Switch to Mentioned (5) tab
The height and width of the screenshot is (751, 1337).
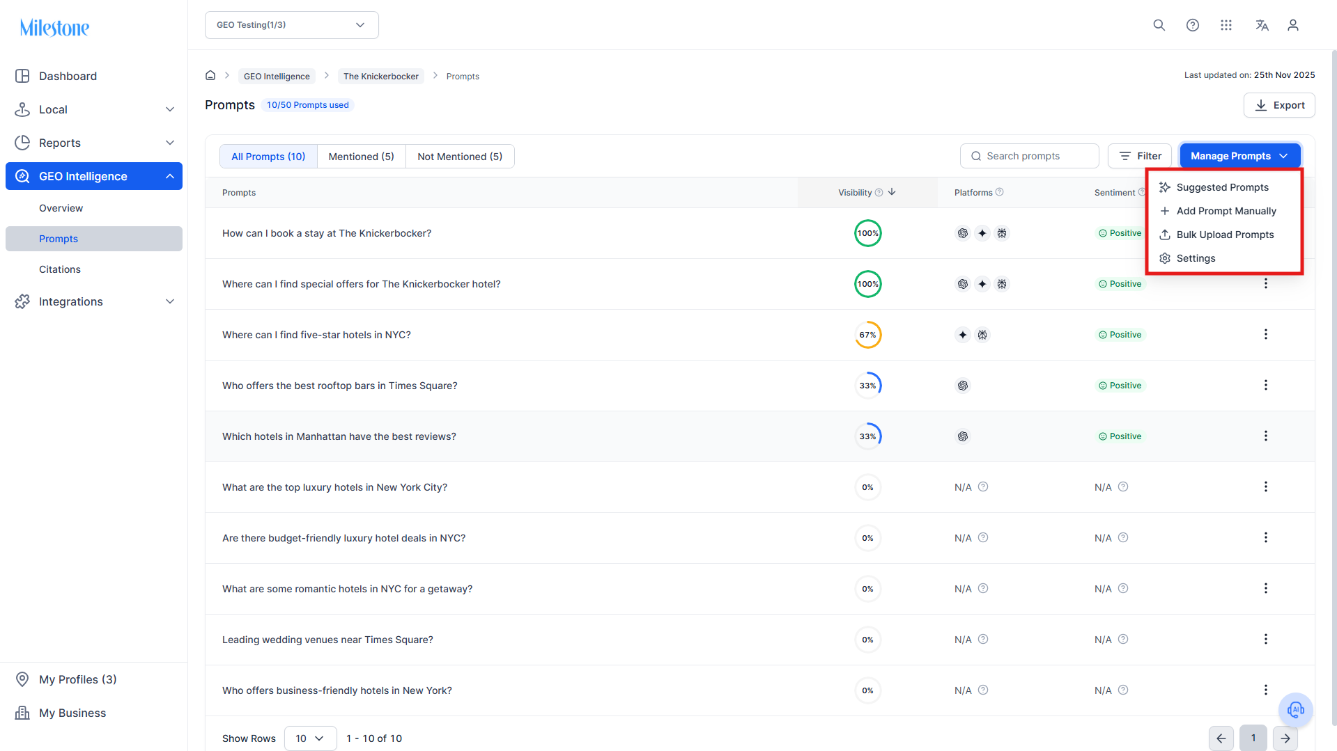click(x=361, y=157)
